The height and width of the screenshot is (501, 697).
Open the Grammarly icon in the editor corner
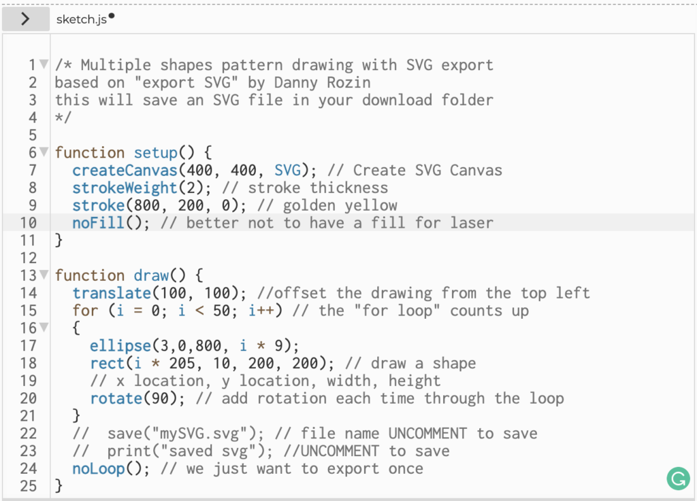tap(677, 479)
